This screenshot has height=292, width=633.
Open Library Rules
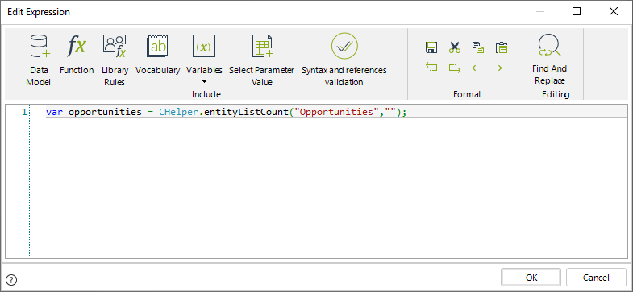tap(115, 60)
